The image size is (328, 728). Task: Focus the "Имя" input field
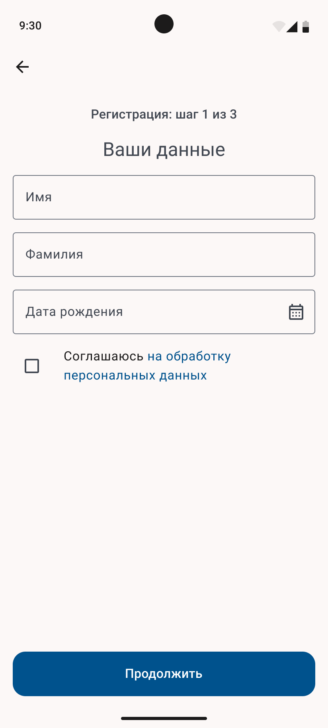(164, 197)
